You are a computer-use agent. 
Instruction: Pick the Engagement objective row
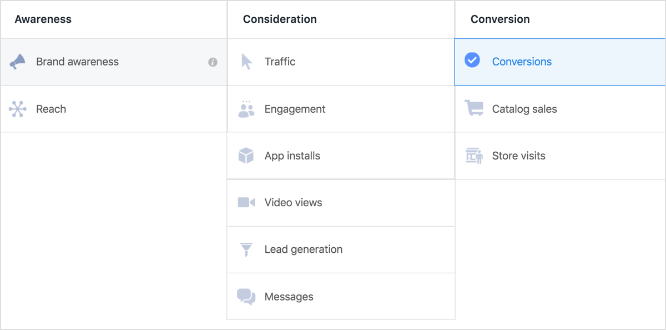point(341,109)
